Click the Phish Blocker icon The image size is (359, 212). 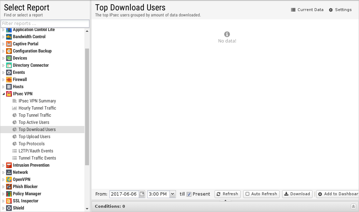pos(9,187)
